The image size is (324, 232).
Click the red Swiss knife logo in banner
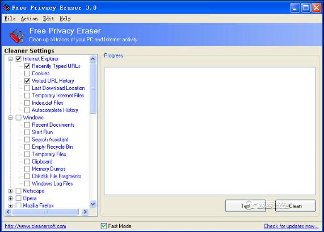[16, 36]
